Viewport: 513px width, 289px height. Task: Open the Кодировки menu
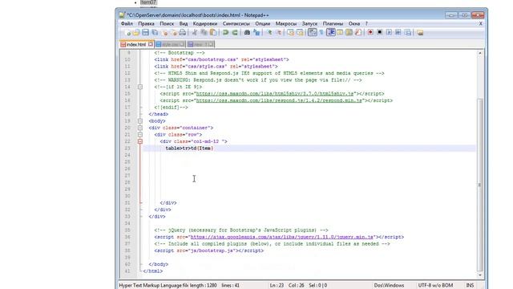[205, 23]
